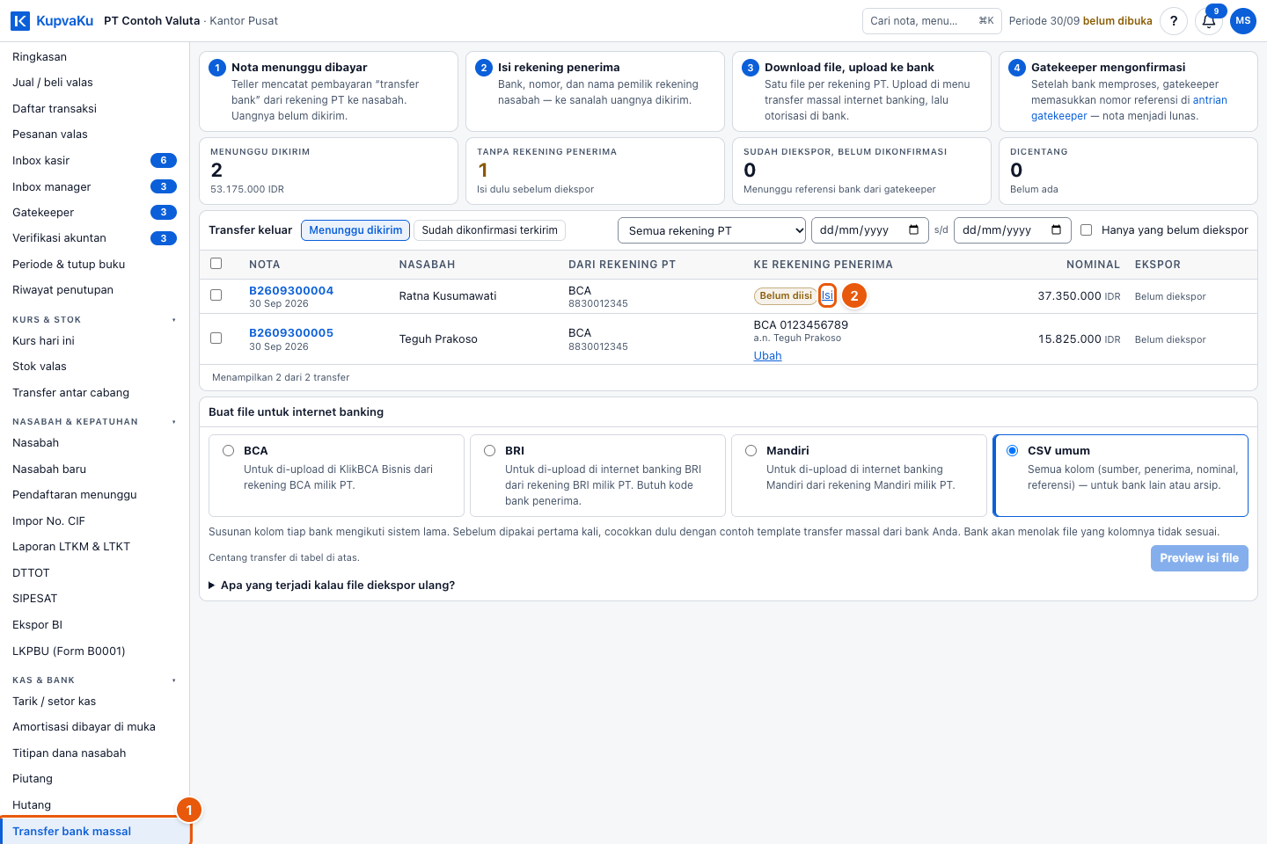Tick the select-all transfers checkbox
This screenshot has height=844, width=1267.
216,264
